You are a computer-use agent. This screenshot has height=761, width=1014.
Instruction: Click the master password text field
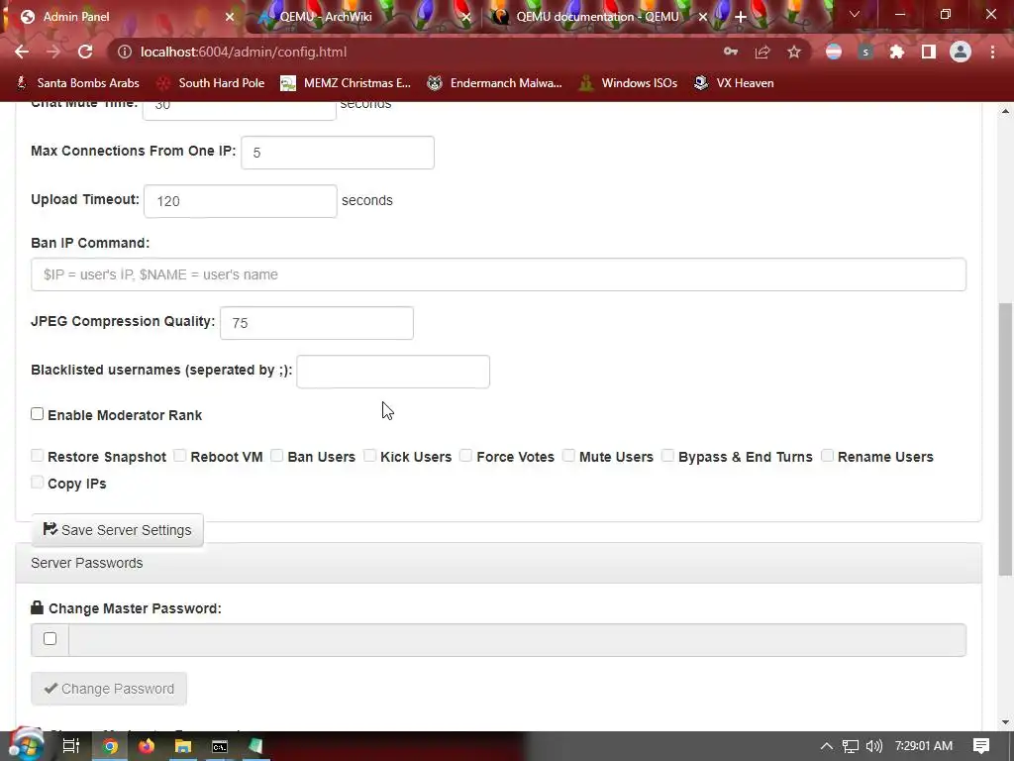coord(517,640)
